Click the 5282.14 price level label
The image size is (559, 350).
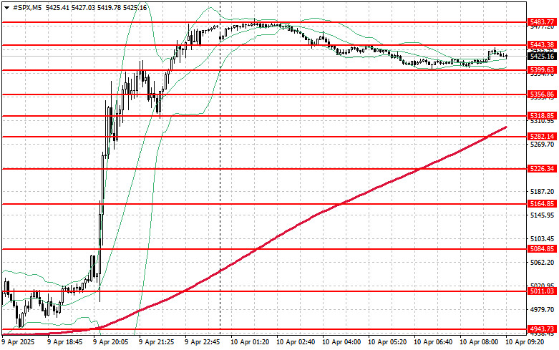pos(542,137)
